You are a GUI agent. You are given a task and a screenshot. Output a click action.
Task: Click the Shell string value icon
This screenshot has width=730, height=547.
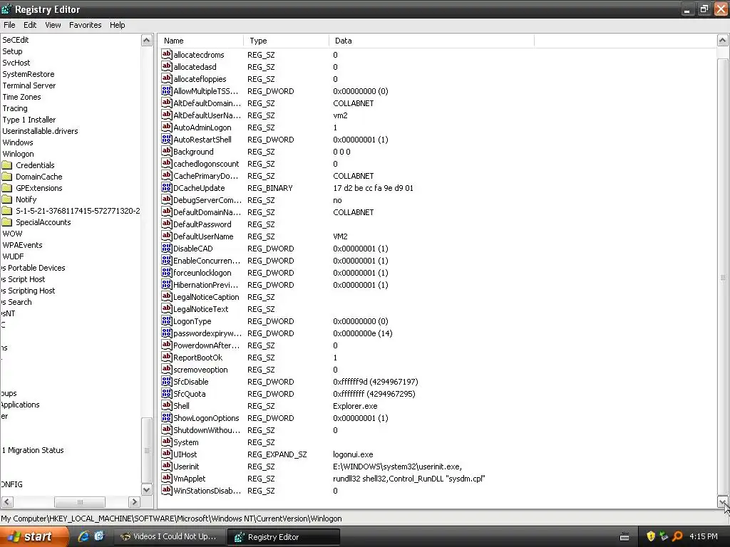pos(167,405)
